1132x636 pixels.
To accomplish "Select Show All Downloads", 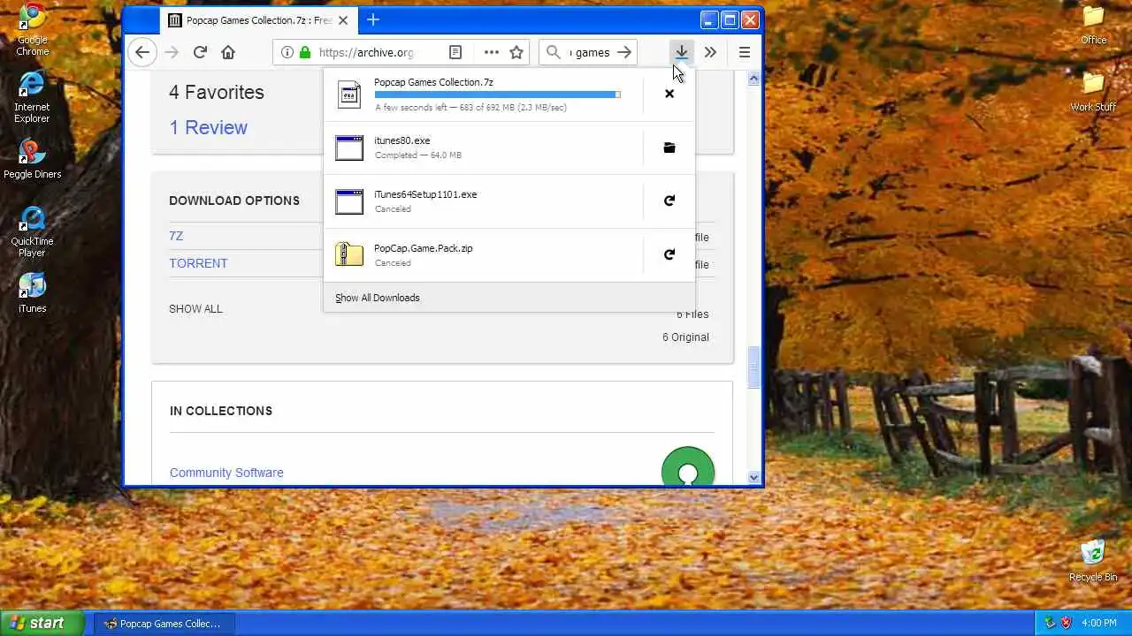I will [378, 298].
